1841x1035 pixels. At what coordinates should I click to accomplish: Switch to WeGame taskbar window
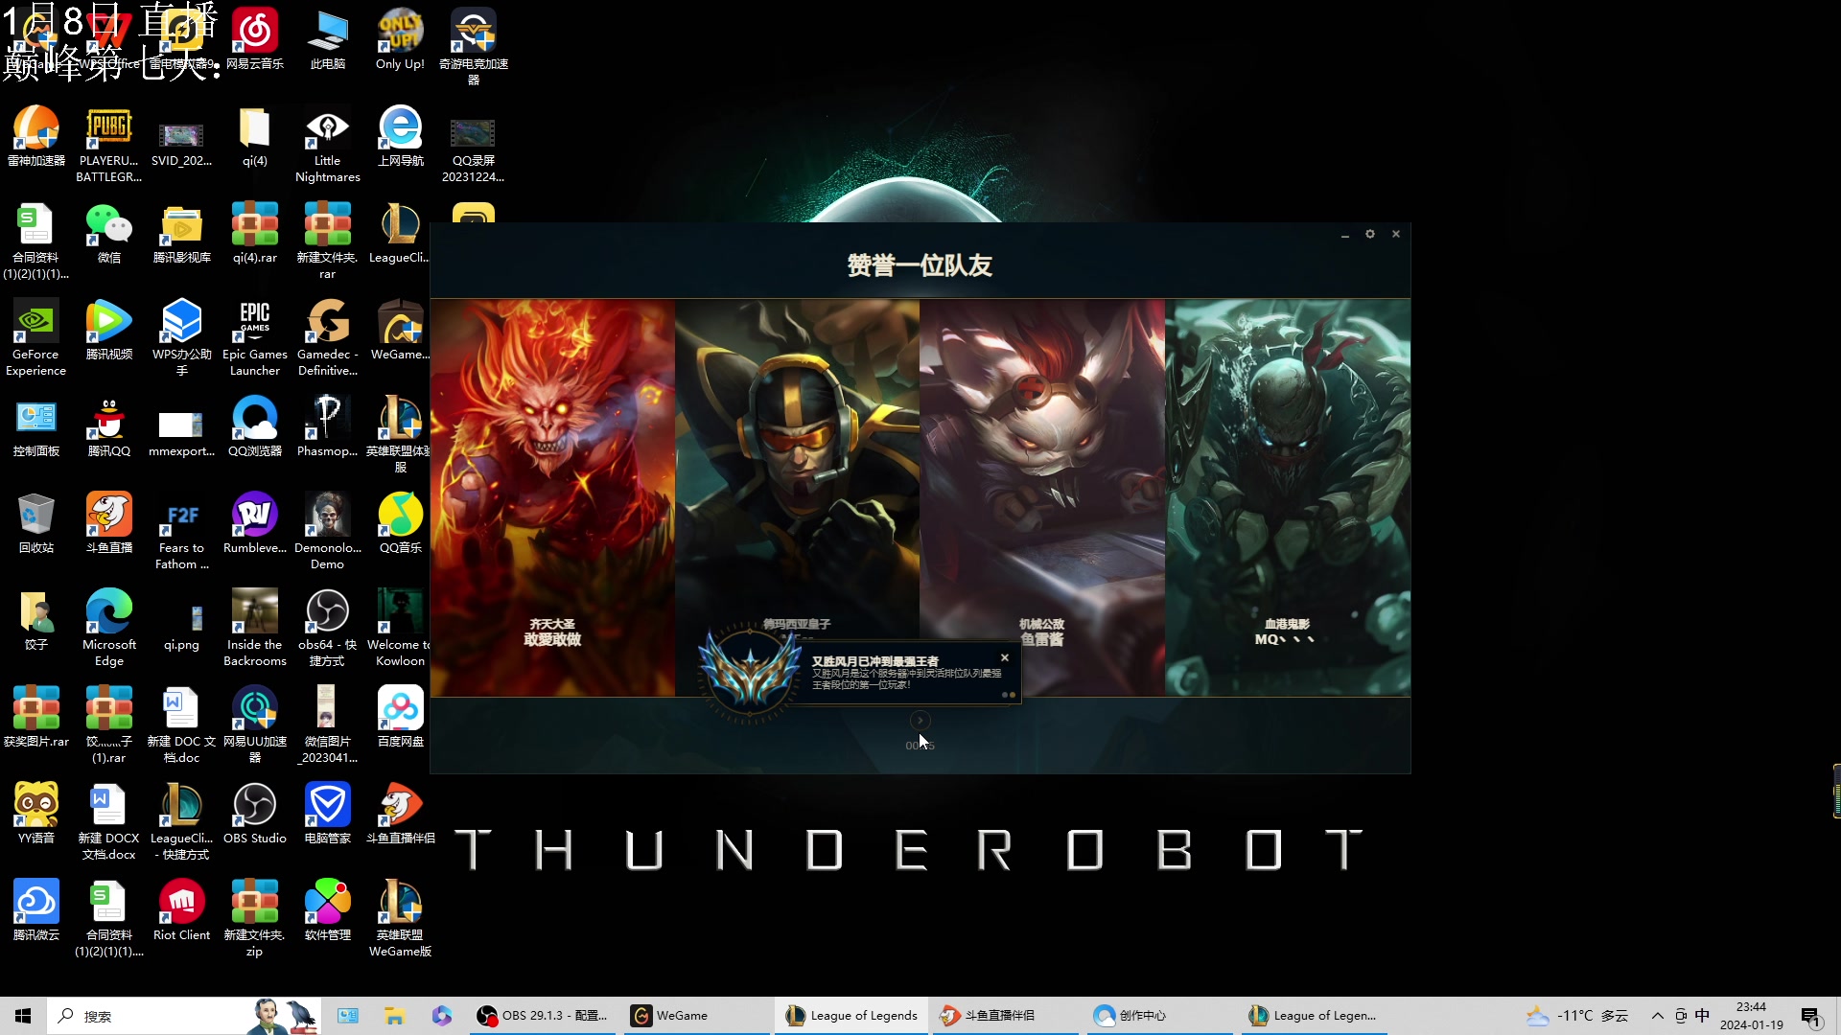pyautogui.click(x=697, y=1016)
